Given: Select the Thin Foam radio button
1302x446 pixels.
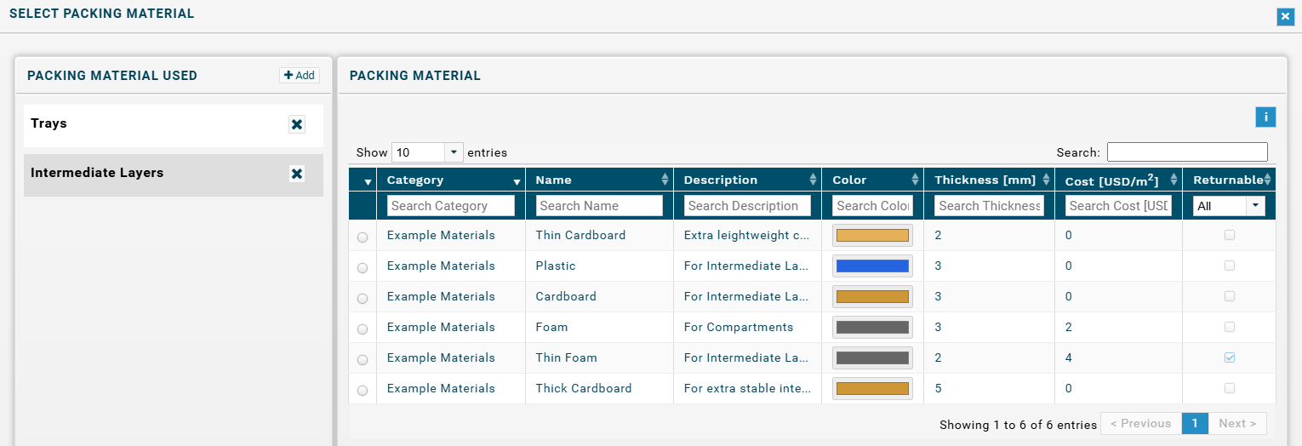Looking at the screenshot, I should coord(363,360).
